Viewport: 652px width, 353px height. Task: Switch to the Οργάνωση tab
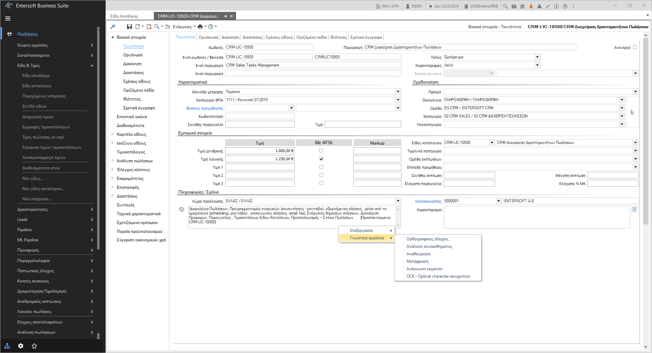coord(208,37)
